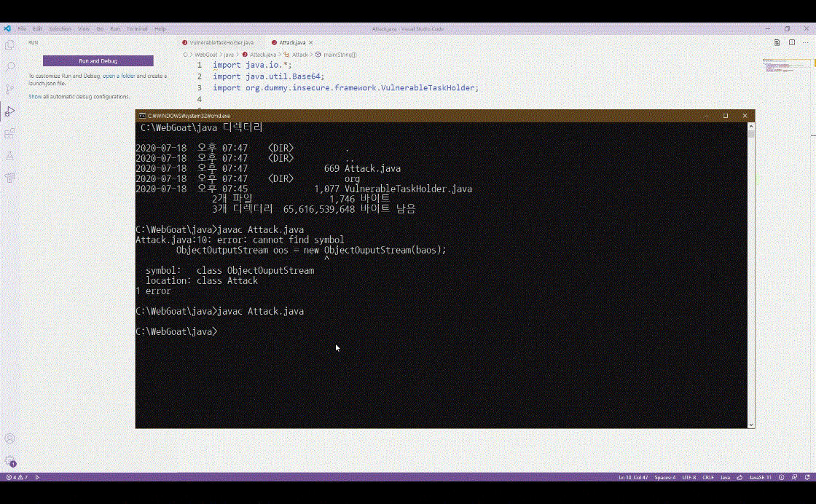The height and width of the screenshot is (504, 816).
Task: Open the Java projects activity icon below the flask
Action: click(9, 178)
